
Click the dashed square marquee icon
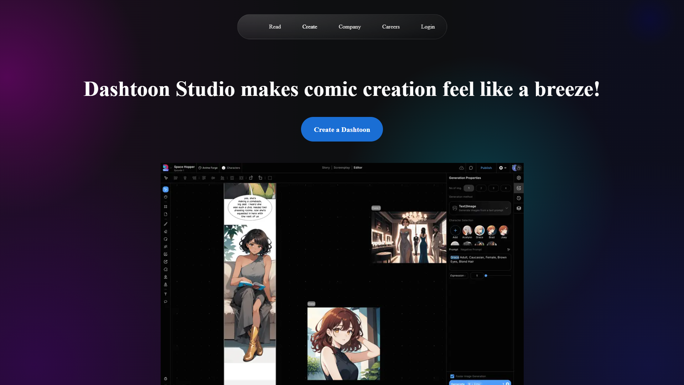pyautogui.click(x=270, y=178)
